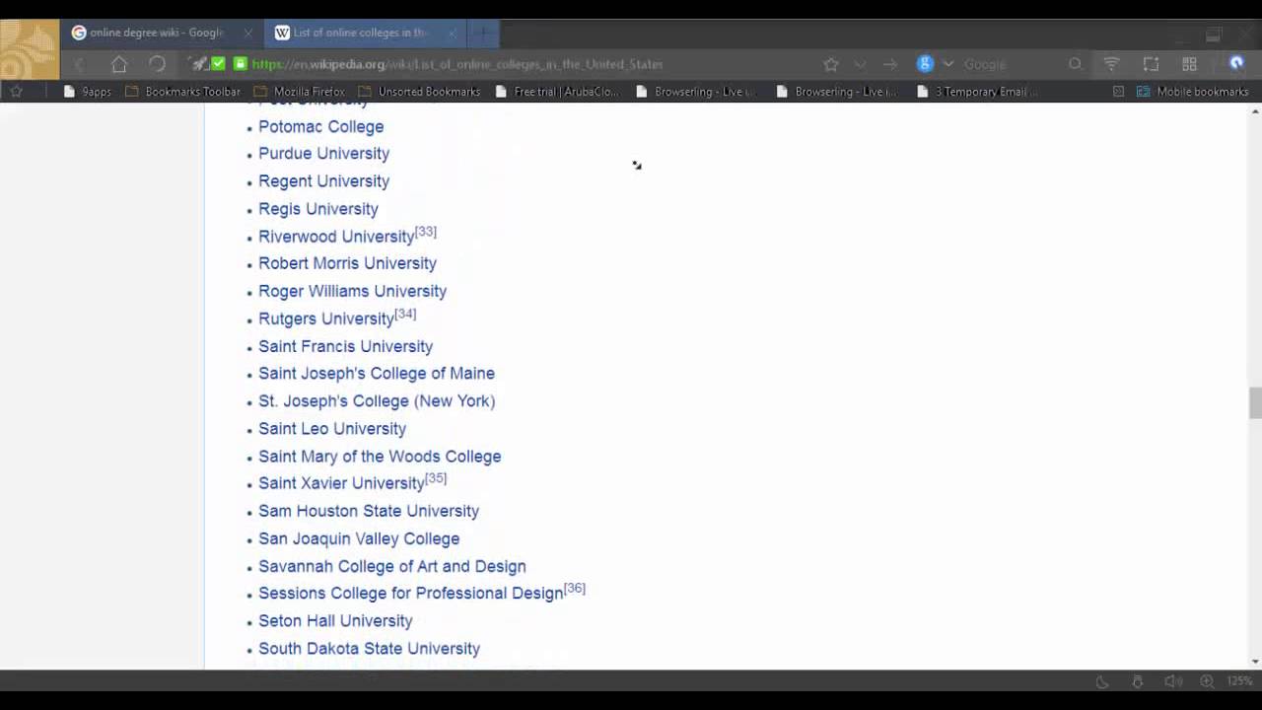This screenshot has width=1262, height=710.
Task: Open the Wi-Fi sharing icon in toolbar
Action: tap(1111, 64)
